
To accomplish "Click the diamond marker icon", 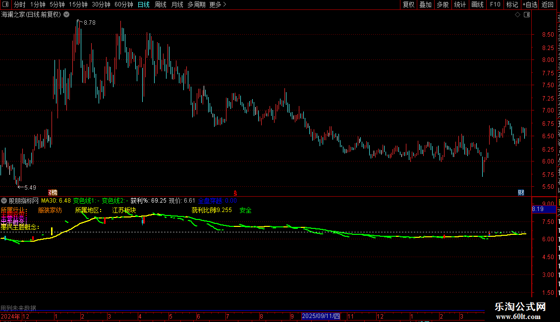I will [x=517, y=15].
